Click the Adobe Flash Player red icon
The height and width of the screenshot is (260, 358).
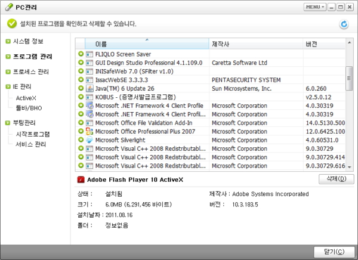point(81,179)
